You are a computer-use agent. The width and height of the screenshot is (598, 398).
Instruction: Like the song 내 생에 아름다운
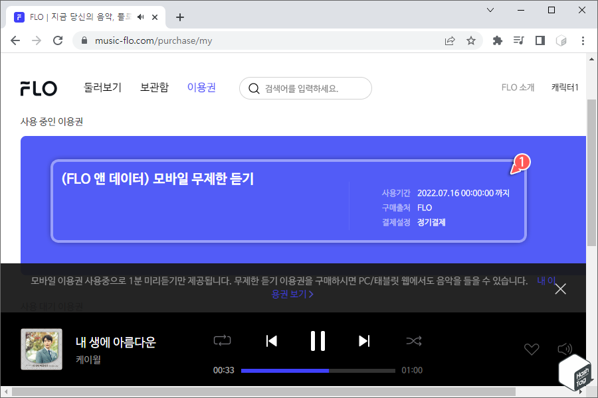pos(532,349)
